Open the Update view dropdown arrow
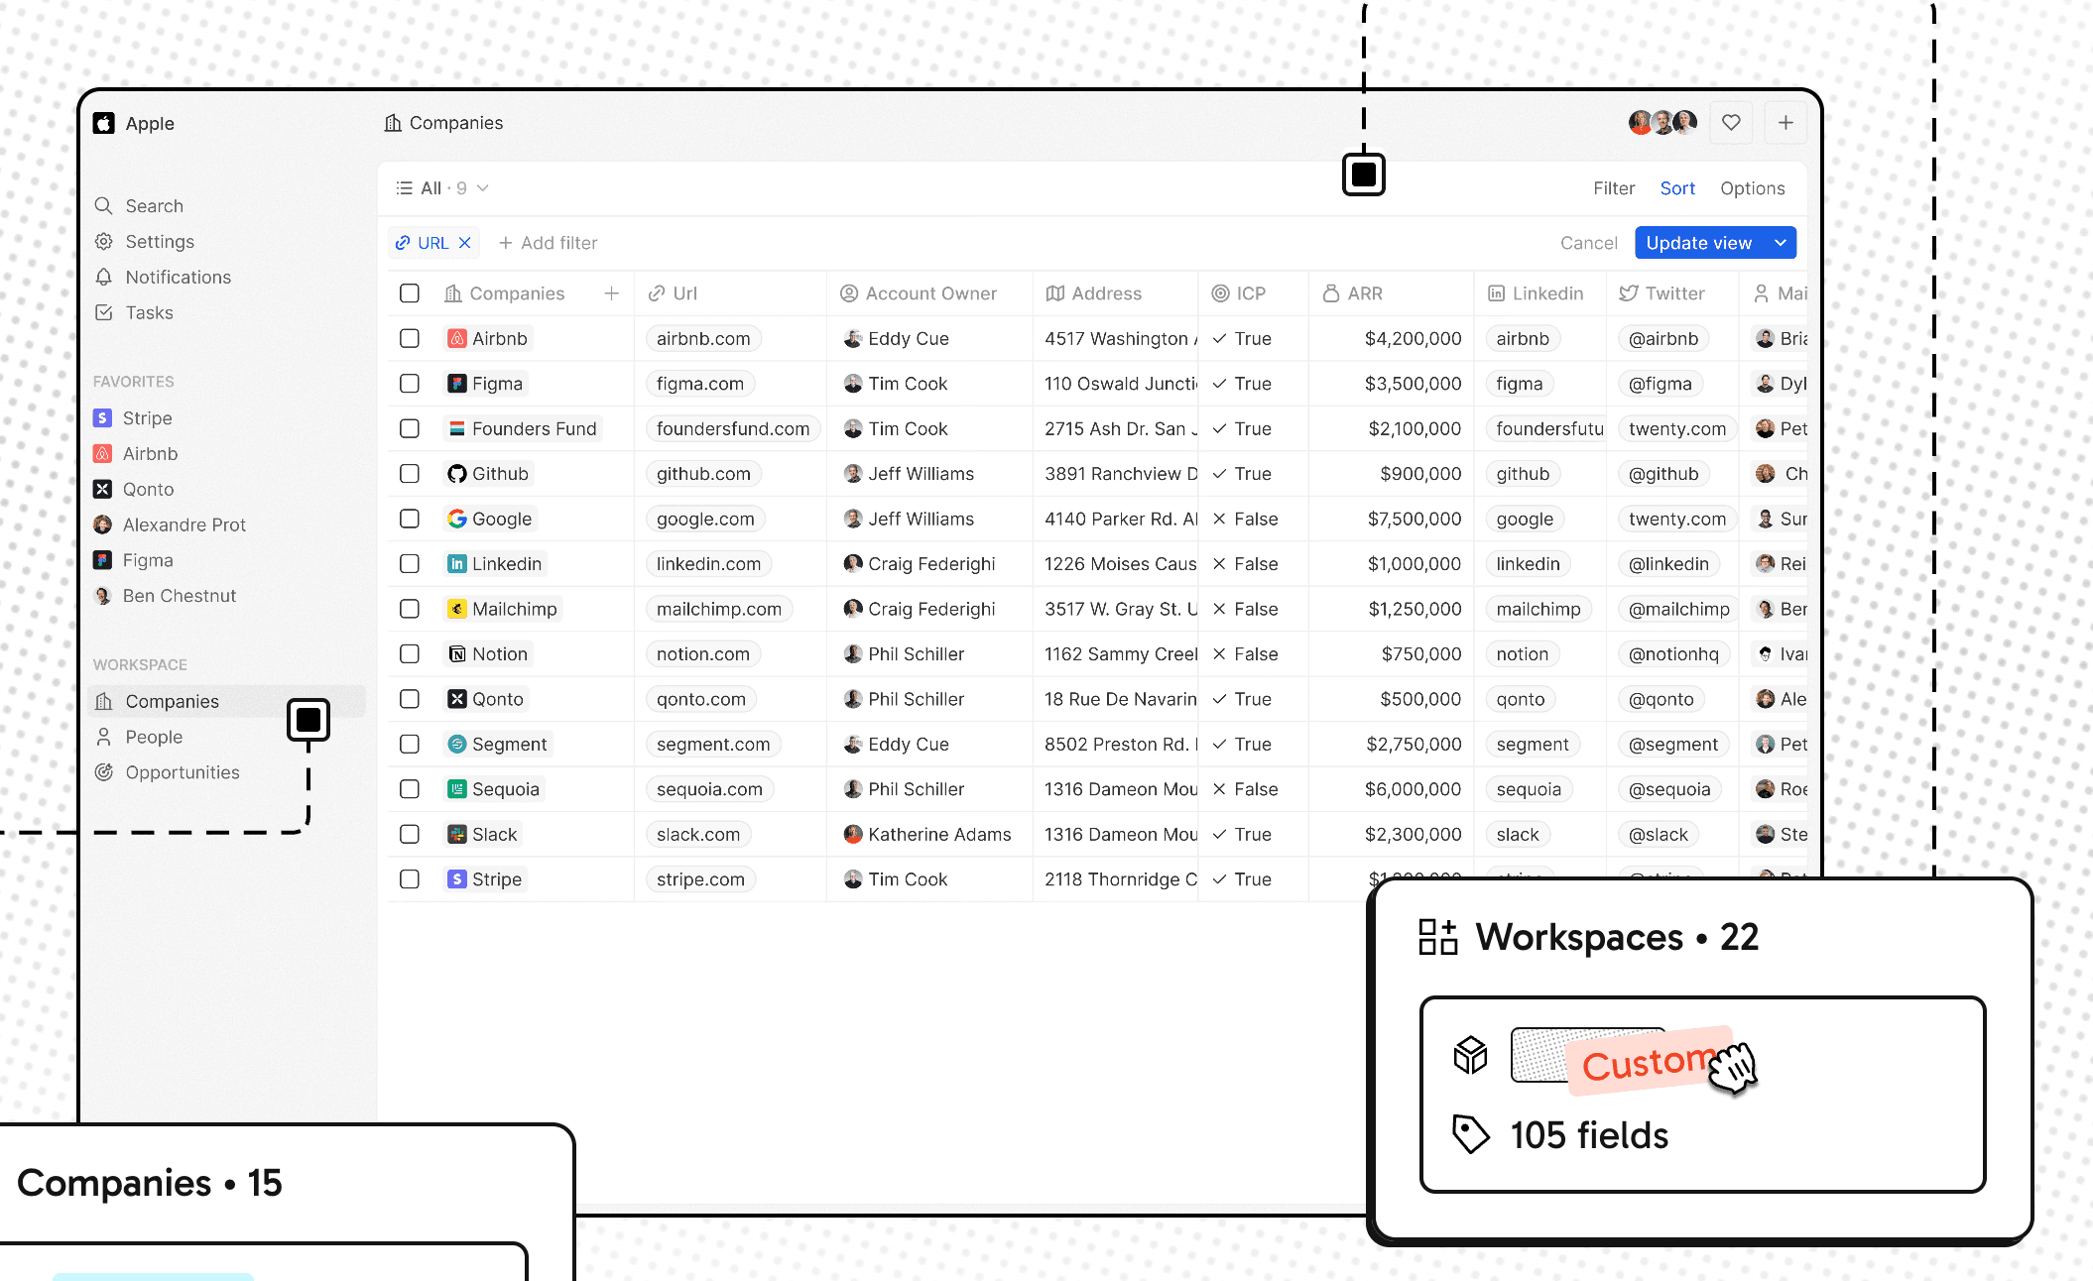Image resolution: width=2093 pixels, height=1281 pixels. (1781, 243)
